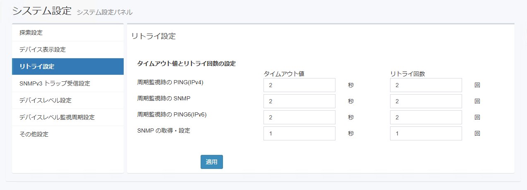
Task: Click retry count field for 周期監視時の SNMP
Action: 426,101
